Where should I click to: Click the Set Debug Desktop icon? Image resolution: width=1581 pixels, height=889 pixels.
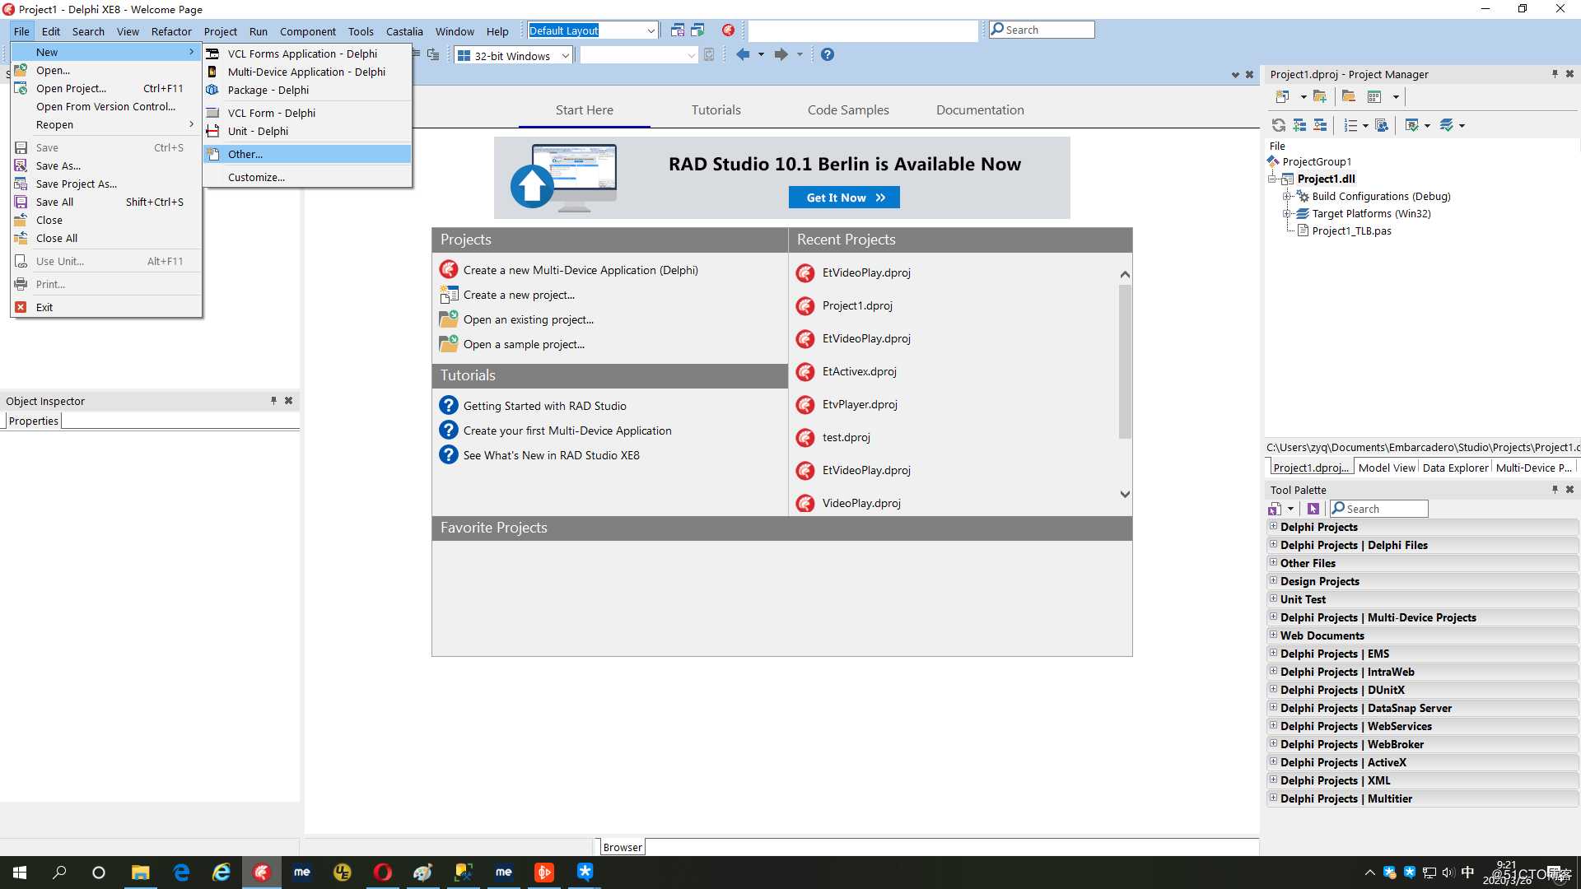click(697, 30)
